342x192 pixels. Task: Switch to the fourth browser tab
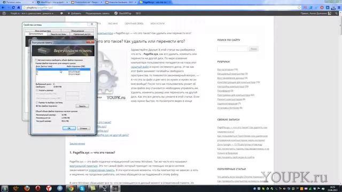pos(121,2)
